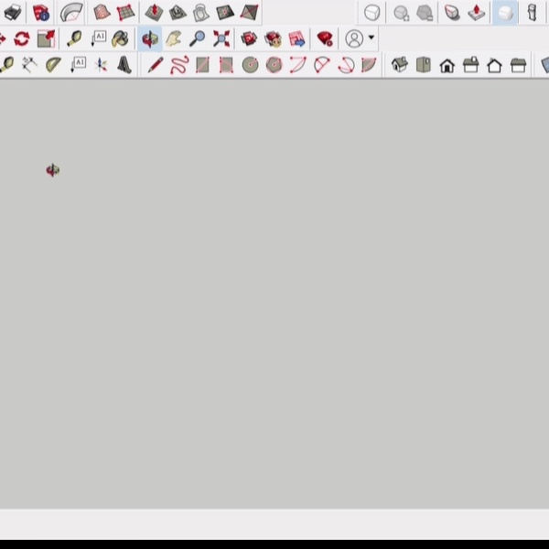Select the Add Detail sandbox tool
This screenshot has width=549, height=549.
click(x=225, y=13)
